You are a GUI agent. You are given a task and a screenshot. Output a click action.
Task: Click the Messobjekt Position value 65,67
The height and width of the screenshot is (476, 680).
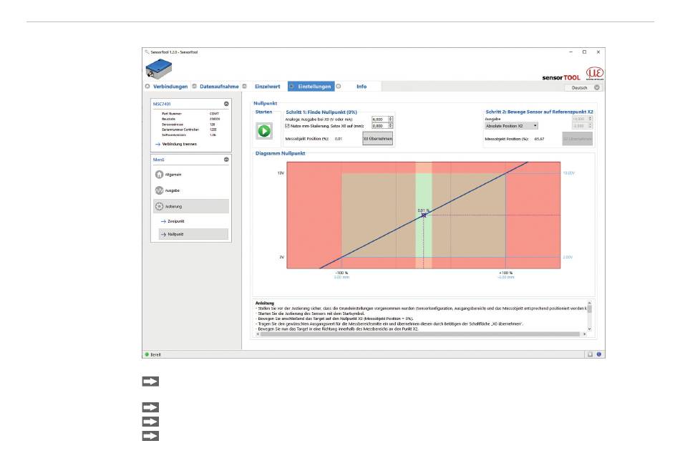(x=539, y=139)
